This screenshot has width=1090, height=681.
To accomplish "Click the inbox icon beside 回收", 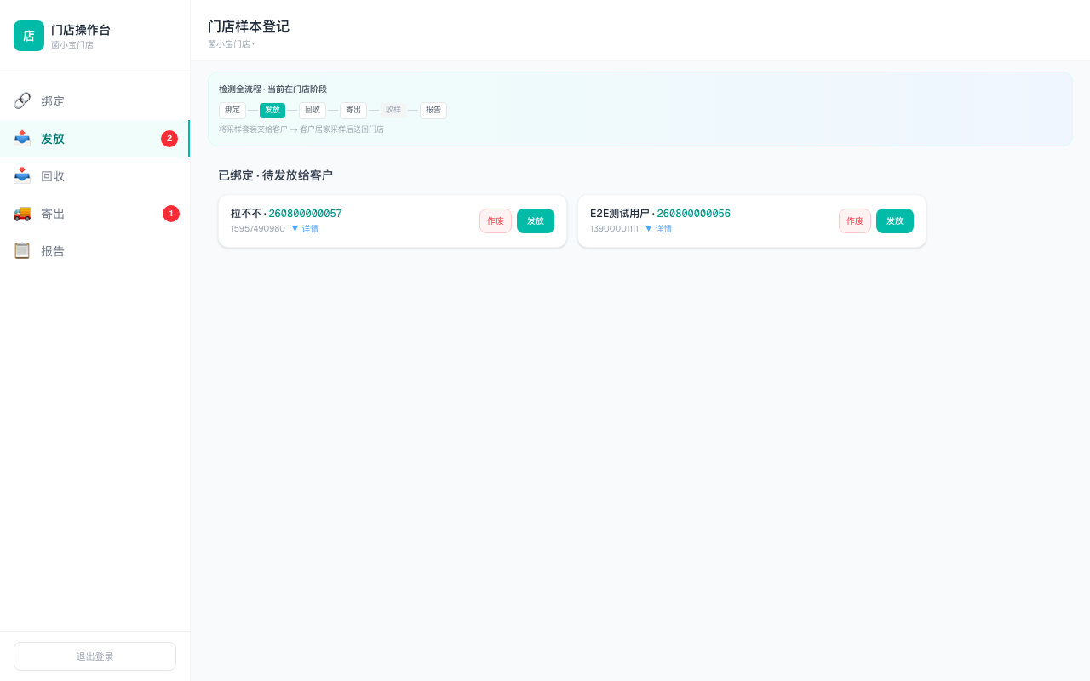I will coord(22,175).
